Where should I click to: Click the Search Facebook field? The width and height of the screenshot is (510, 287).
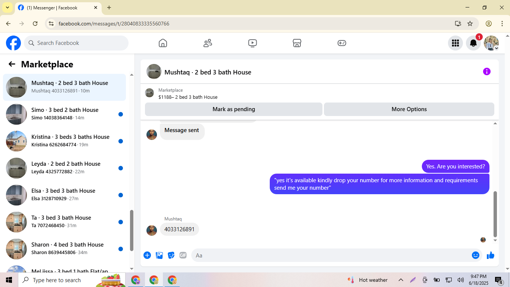[x=76, y=43]
